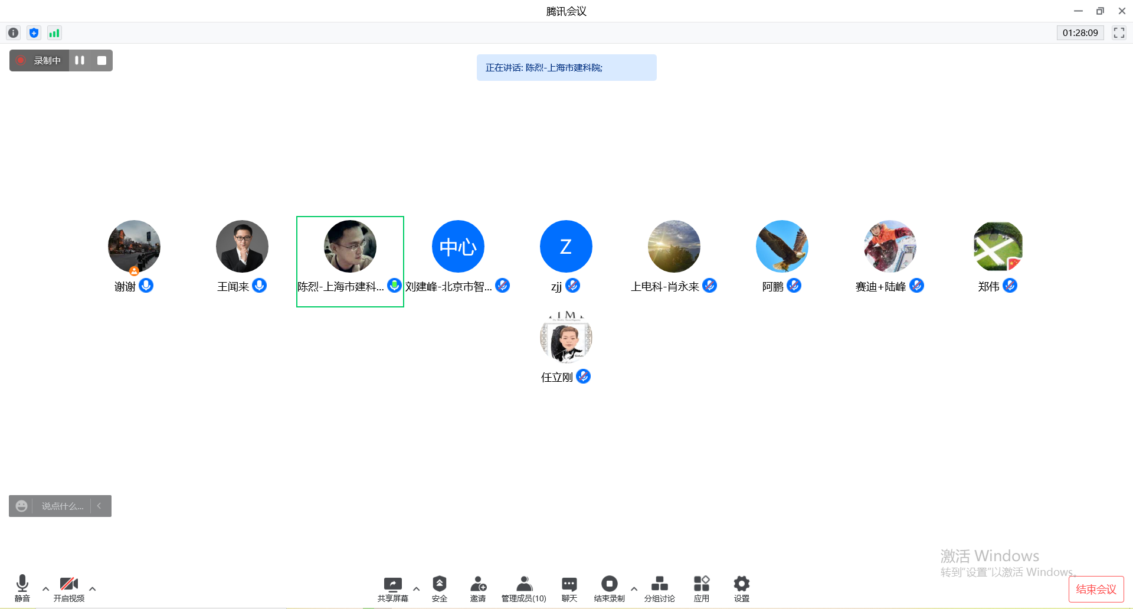Click the chat input field 说点什么

click(x=63, y=506)
